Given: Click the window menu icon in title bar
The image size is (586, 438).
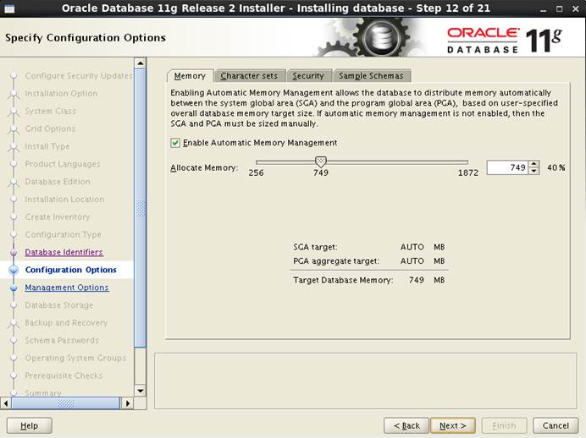Looking at the screenshot, I should (x=9, y=8).
